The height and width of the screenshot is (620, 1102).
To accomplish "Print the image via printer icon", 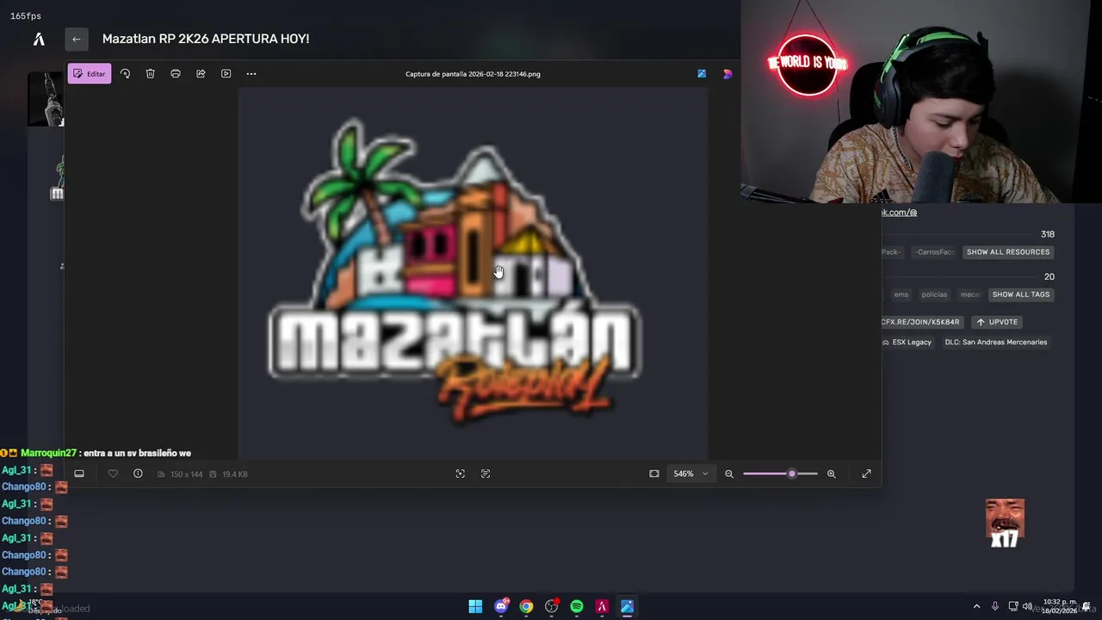I will point(176,74).
